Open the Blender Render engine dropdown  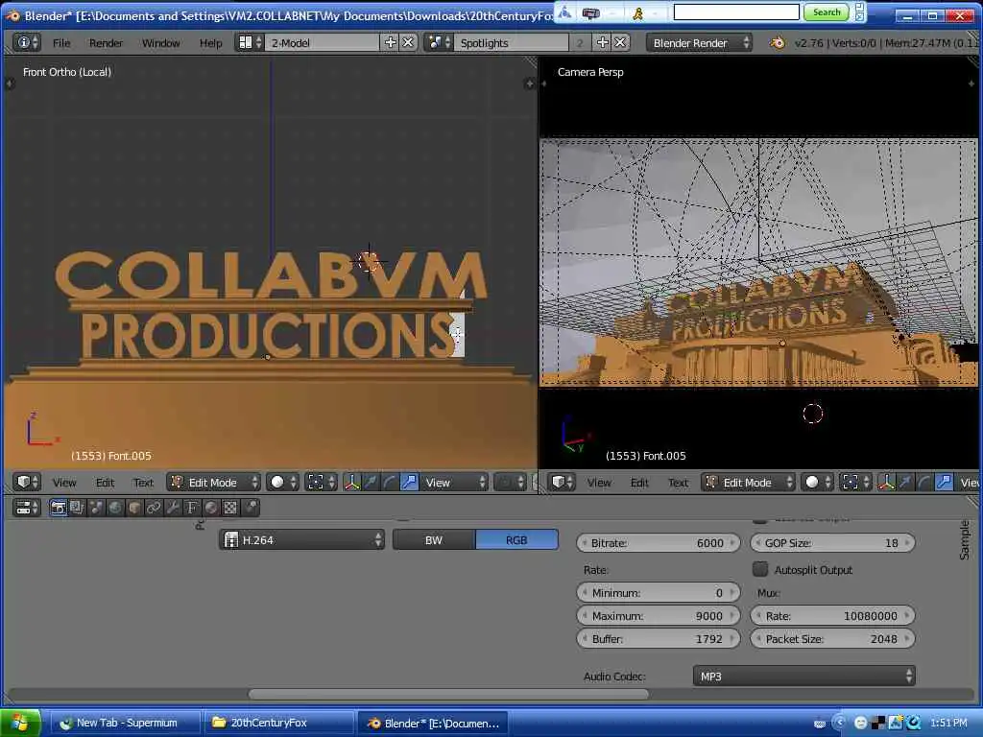click(x=699, y=42)
